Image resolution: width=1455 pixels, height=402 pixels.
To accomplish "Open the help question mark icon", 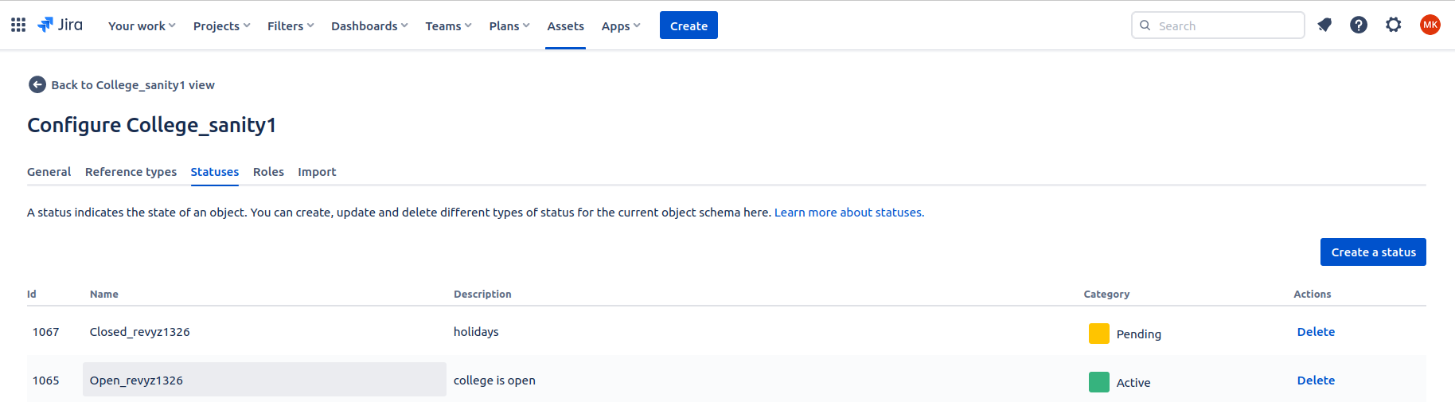I will pyautogui.click(x=1359, y=25).
